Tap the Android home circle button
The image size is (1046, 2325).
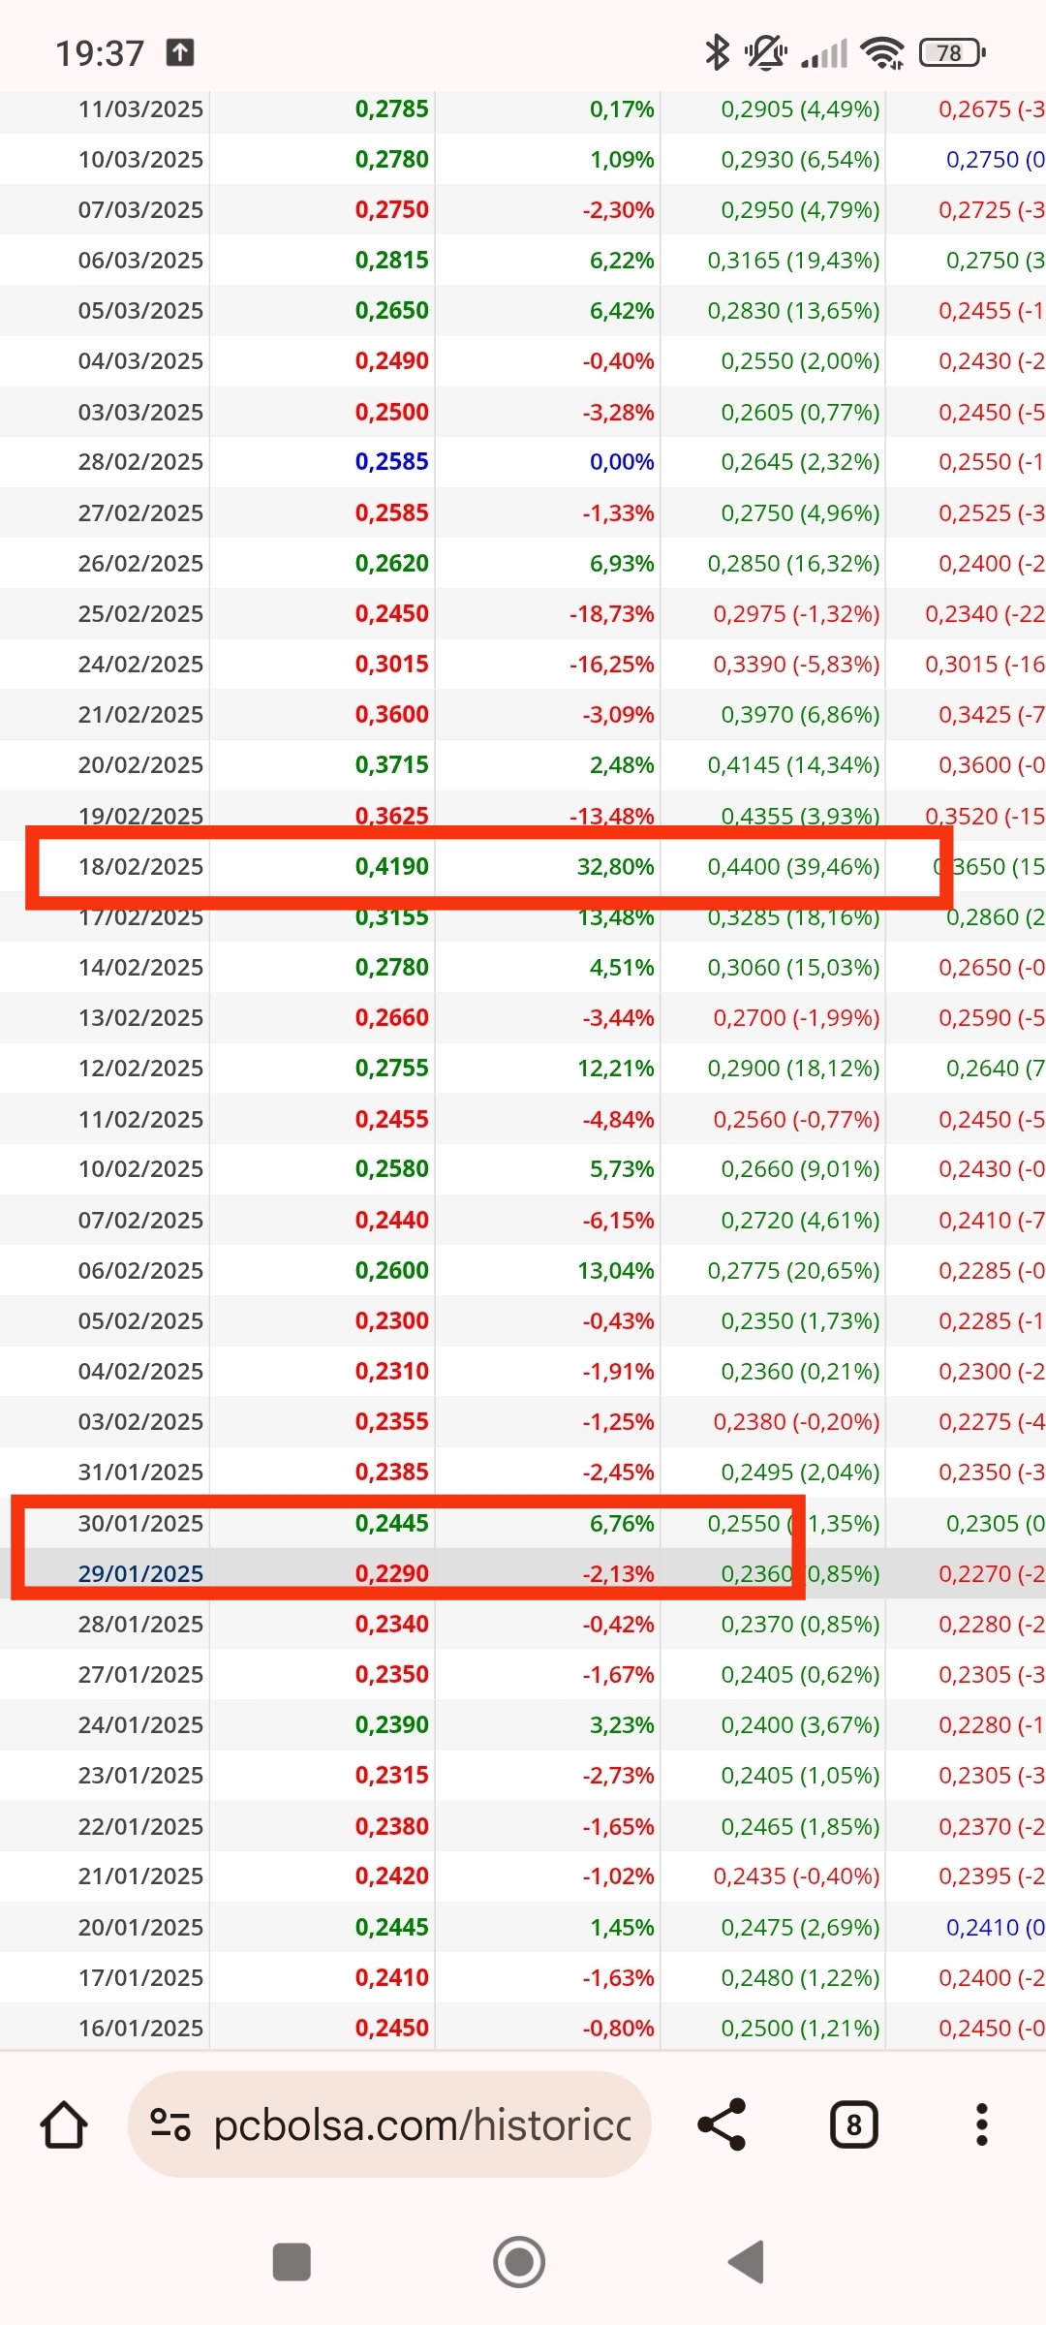tap(519, 2262)
